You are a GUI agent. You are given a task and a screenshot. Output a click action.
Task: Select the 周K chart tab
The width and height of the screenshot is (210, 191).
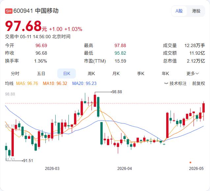(91, 73)
